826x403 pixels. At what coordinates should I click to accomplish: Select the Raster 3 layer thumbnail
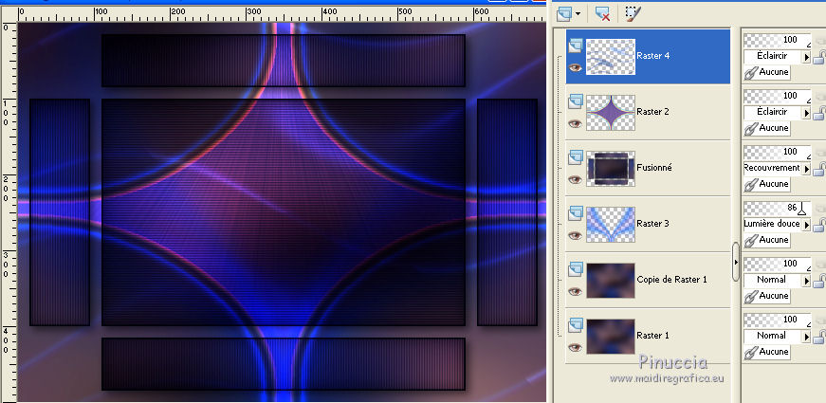[x=611, y=225]
